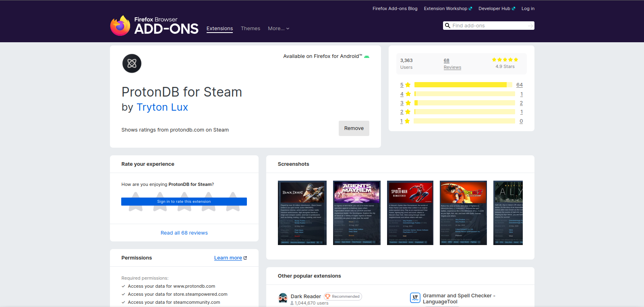The width and height of the screenshot is (644, 307).
Task: Switch to the Extensions tab
Action: tap(219, 29)
